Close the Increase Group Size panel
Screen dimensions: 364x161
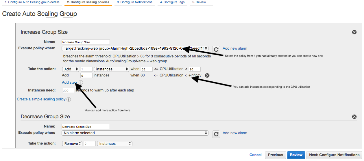pyautogui.click(x=354, y=32)
